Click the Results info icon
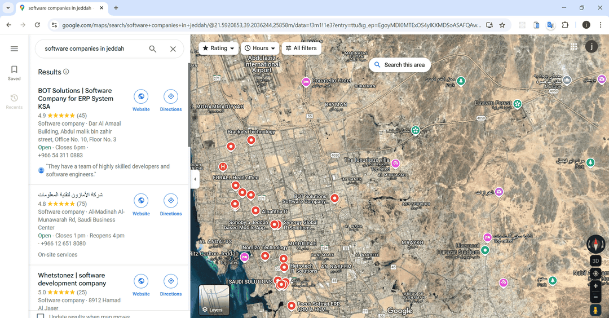The width and height of the screenshot is (609, 318). [x=66, y=72]
